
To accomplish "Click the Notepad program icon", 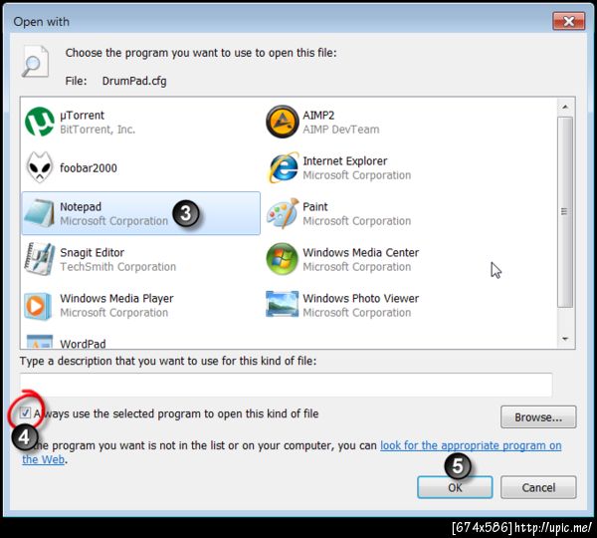I will (39, 213).
